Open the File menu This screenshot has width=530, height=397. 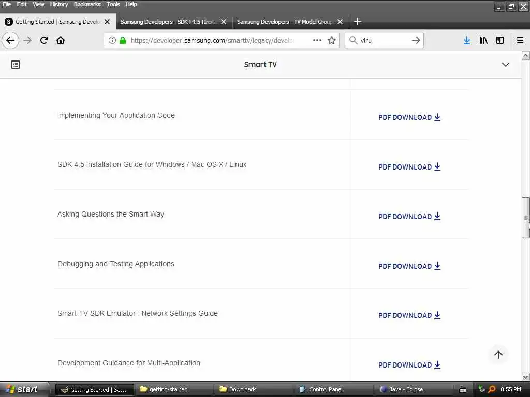tap(7, 4)
